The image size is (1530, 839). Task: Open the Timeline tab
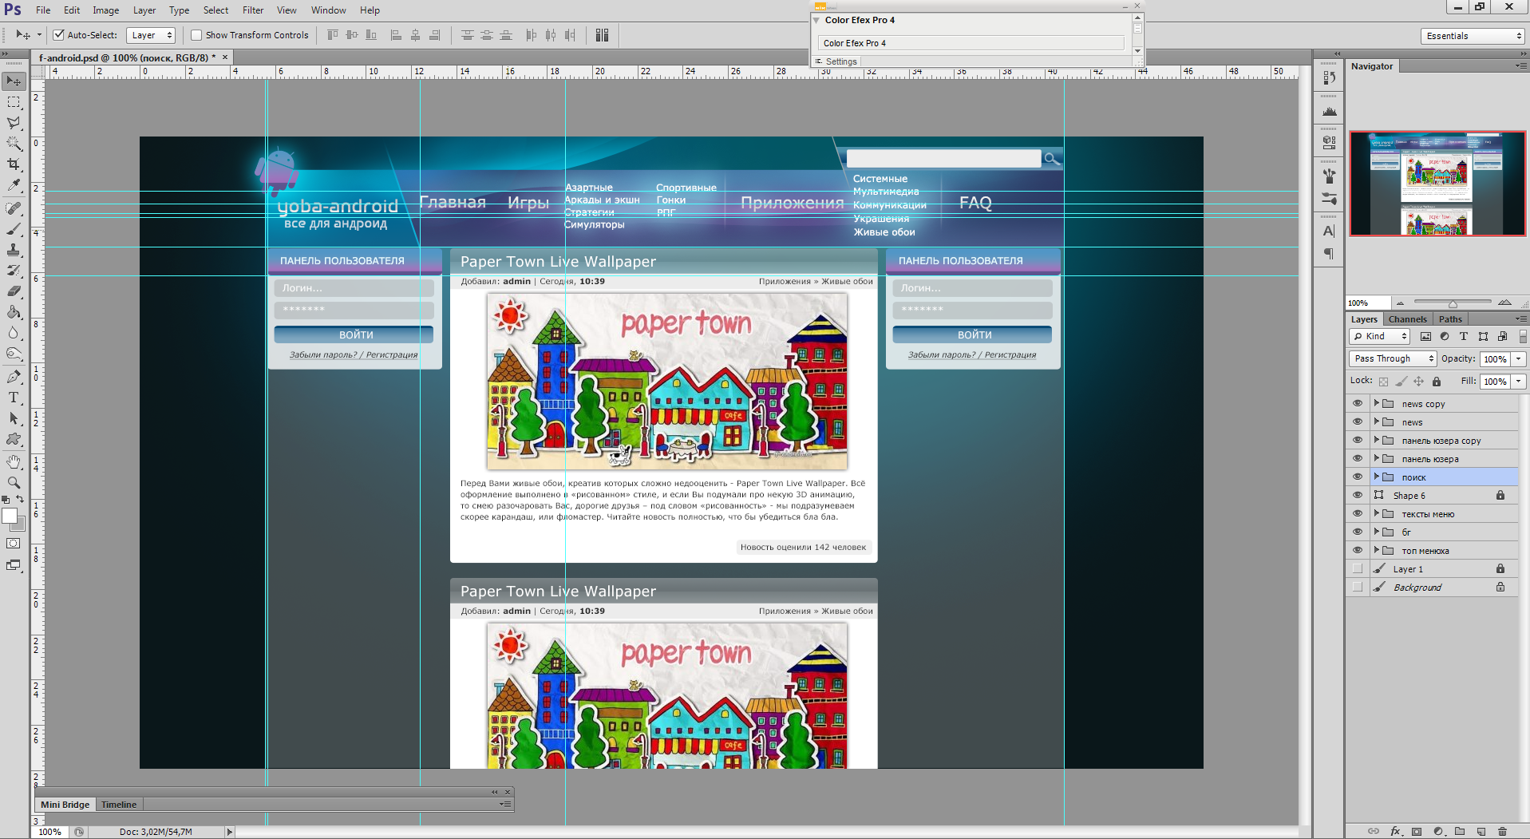119,805
